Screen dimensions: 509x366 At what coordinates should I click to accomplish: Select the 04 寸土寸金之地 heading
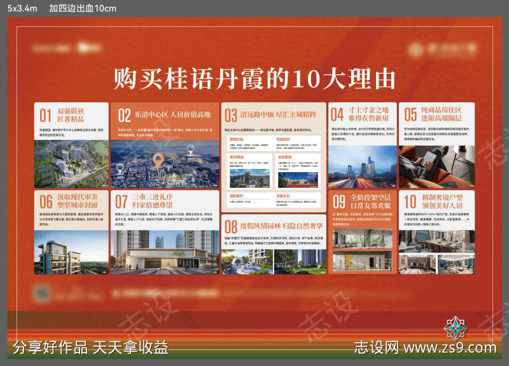click(x=359, y=114)
